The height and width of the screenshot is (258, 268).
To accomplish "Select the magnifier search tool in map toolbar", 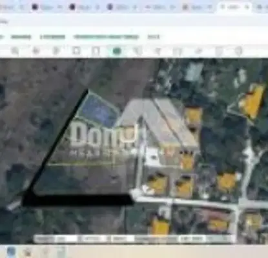I will click(15, 51).
